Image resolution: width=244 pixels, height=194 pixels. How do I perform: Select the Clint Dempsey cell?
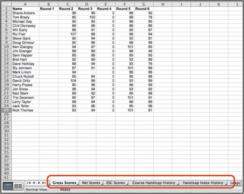tap(25, 26)
